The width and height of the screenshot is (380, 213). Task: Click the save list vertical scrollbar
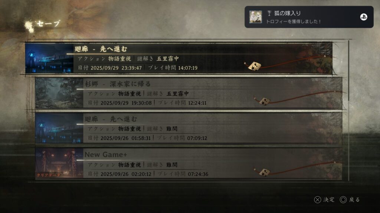click(349, 111)
